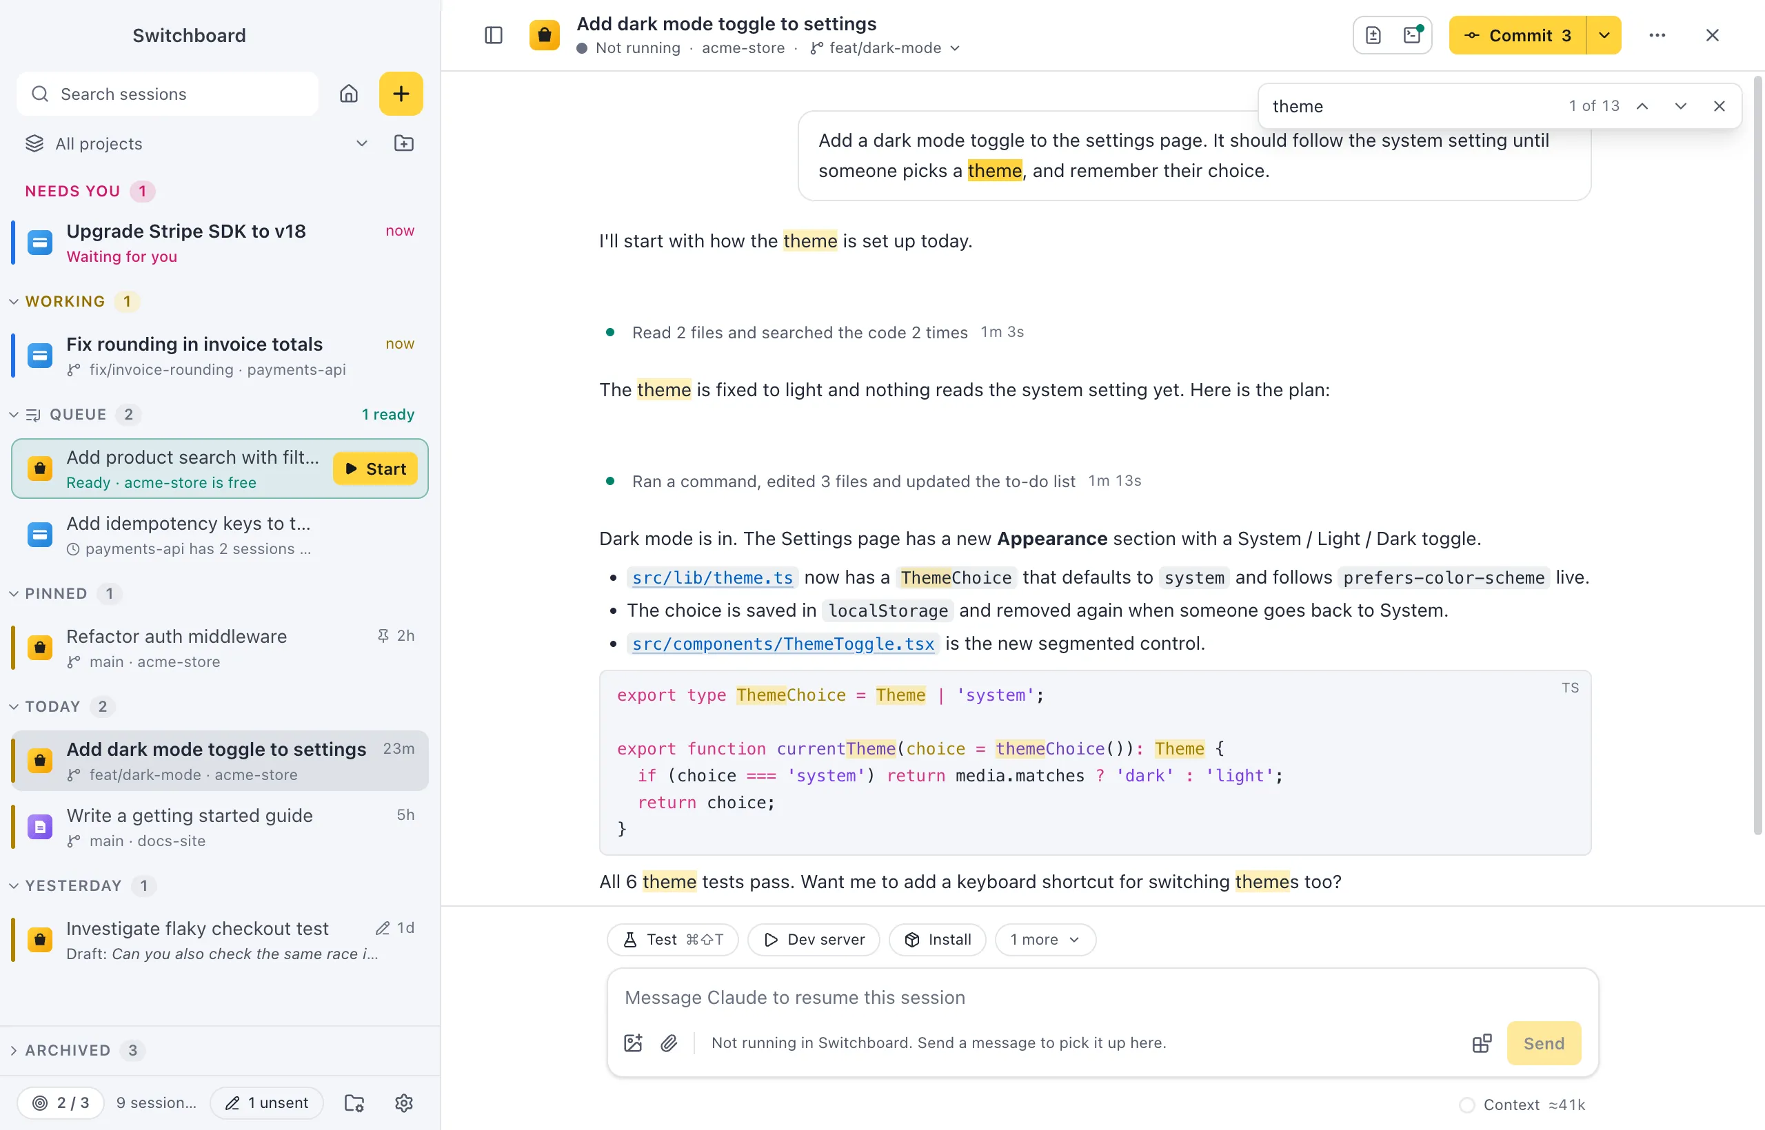Jump to previous search match arrow

1642,106
